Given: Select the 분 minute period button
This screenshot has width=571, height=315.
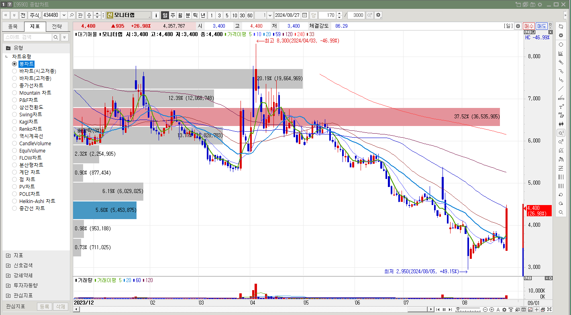Looking at the screenshot, I should click(x=188, y=15).
